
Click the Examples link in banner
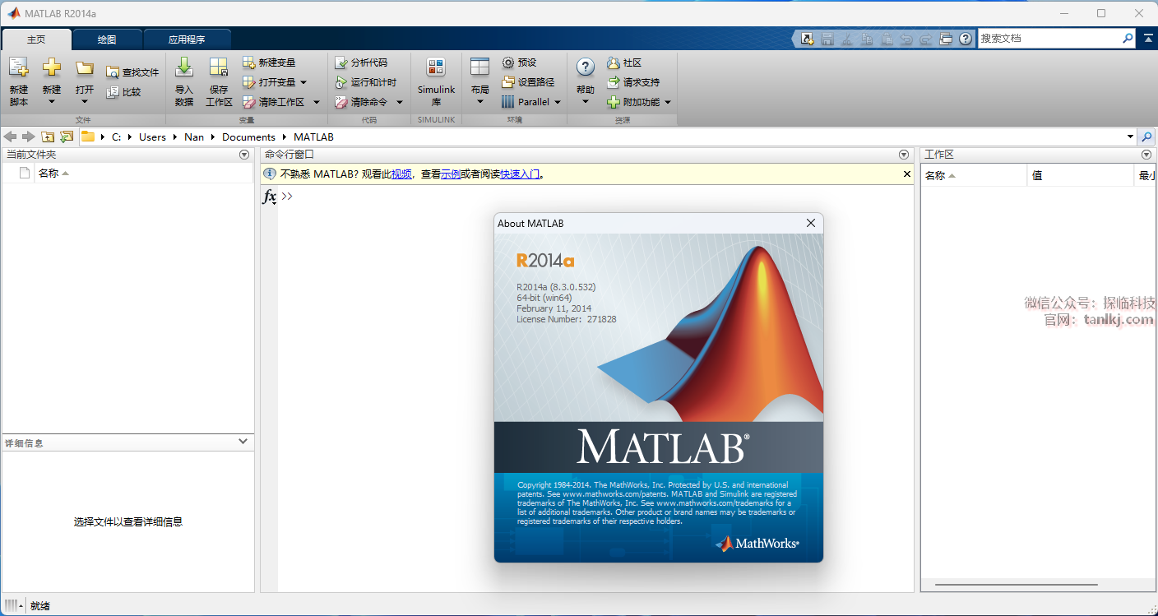pos(450,174)
